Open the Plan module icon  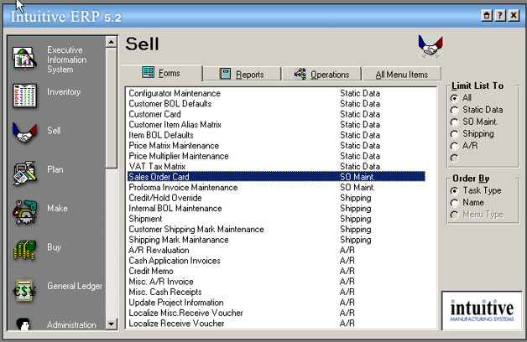[24, 173]
